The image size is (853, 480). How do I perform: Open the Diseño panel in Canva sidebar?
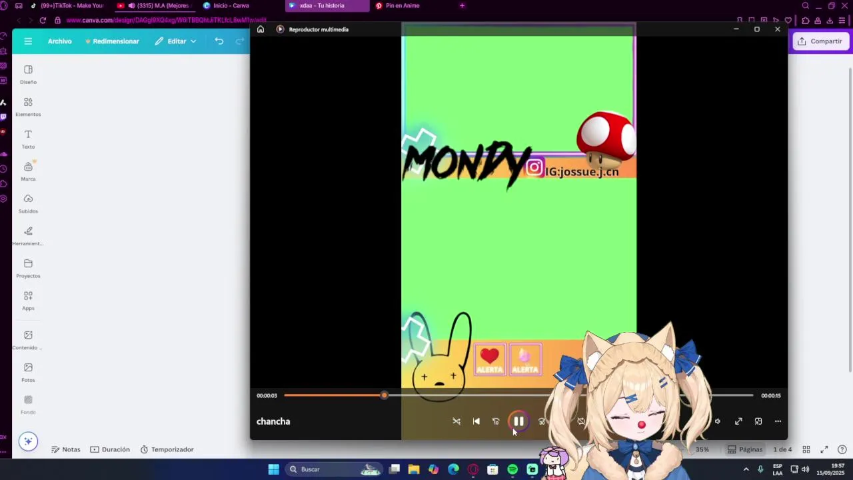click(x=28, y=74)
